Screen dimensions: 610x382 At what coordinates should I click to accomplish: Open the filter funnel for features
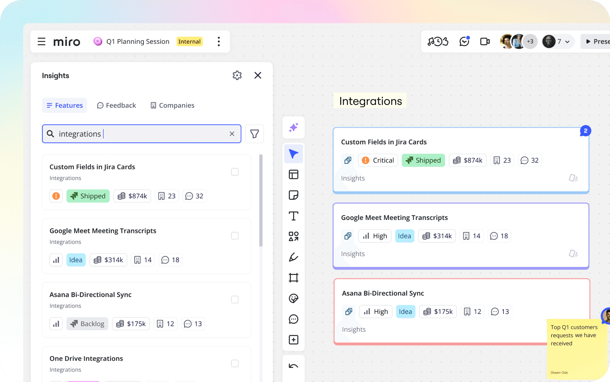pos(255,134)
